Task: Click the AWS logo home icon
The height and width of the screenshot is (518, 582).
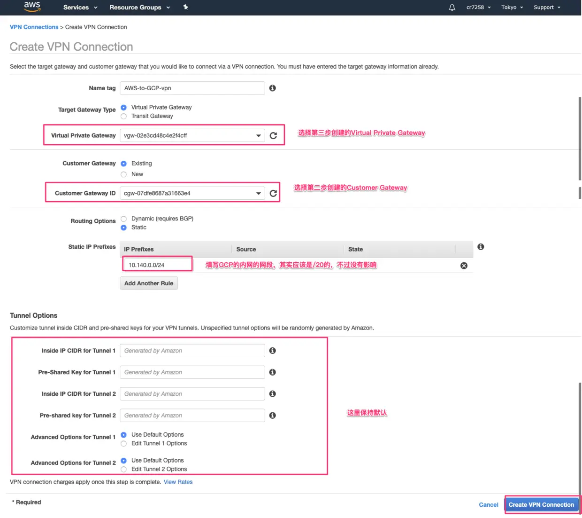Action: point(32,7)
